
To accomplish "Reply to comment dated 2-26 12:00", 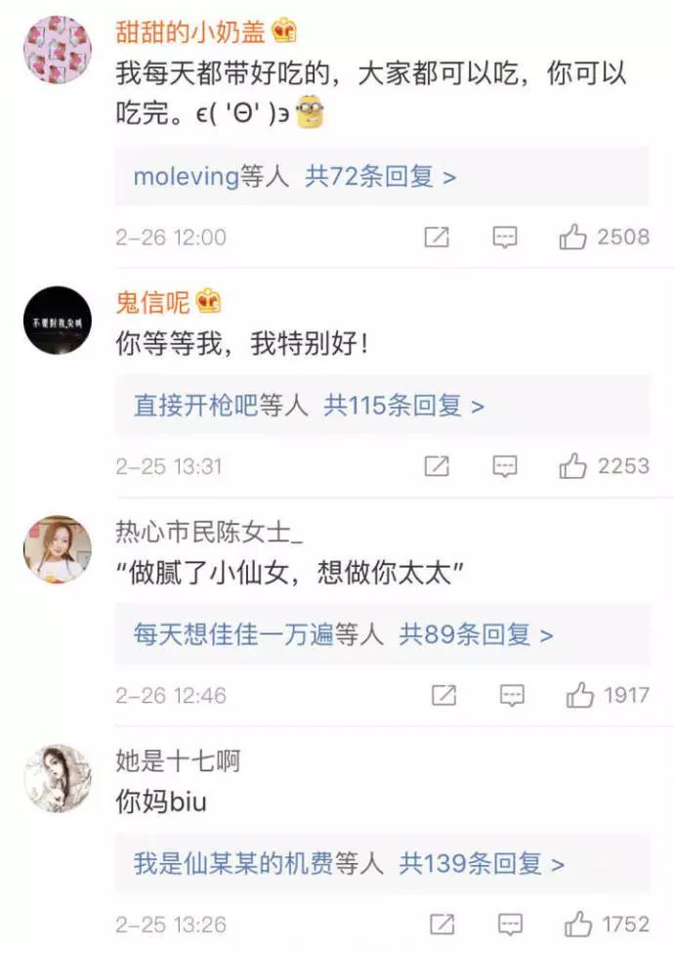I will click(505, 238).
